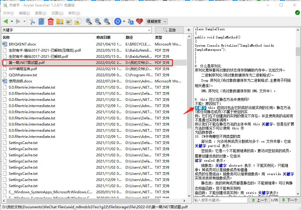Click the folder with magnifier icon

60,21
